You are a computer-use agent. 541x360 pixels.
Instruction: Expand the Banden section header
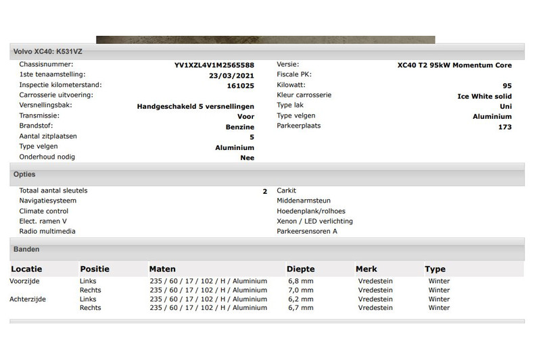[x=26, y=249]
